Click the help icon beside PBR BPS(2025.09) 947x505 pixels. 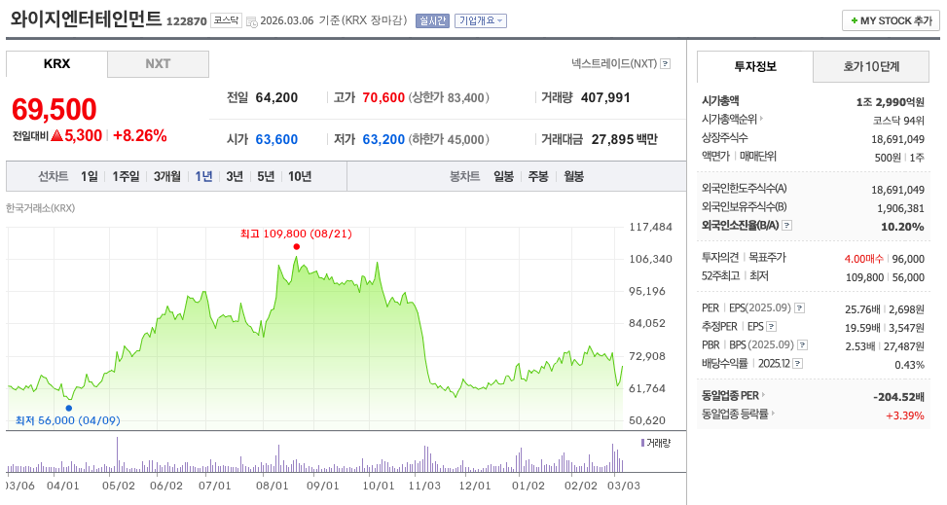[802, 345]
